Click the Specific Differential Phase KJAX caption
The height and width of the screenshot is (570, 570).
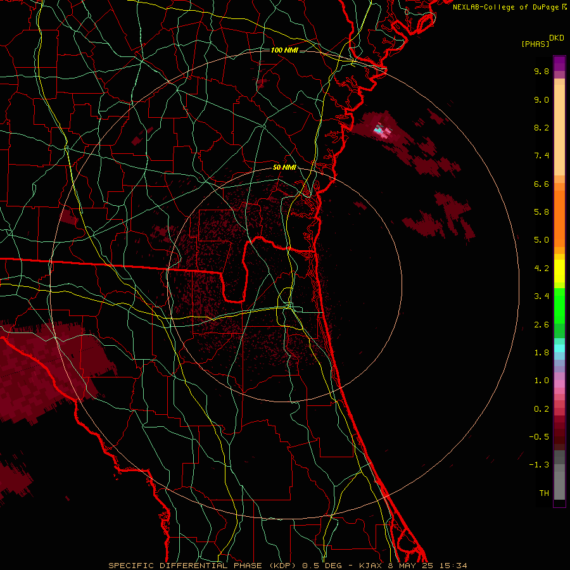[x=288, y=566]
